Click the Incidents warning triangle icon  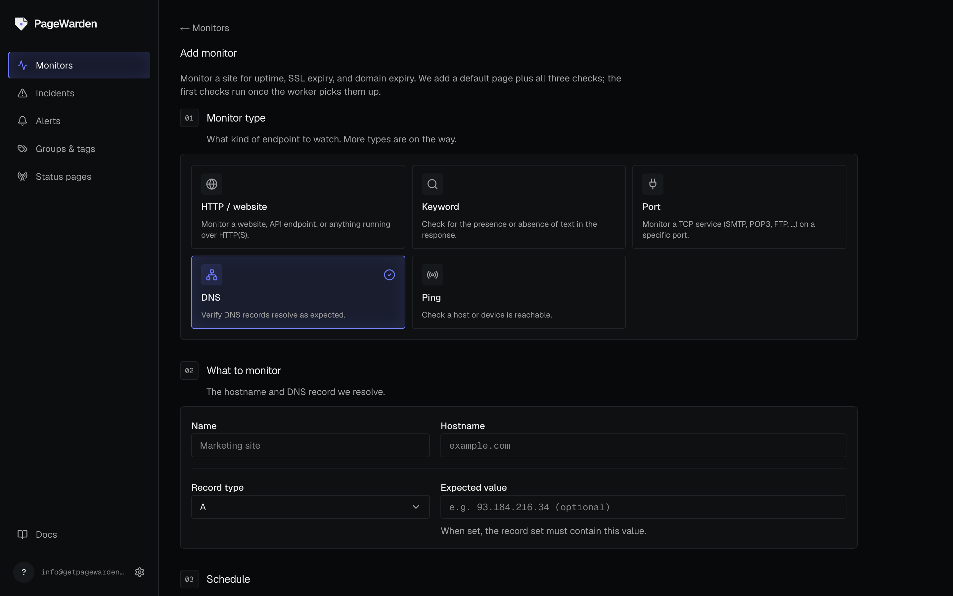[x=23, y=93]
